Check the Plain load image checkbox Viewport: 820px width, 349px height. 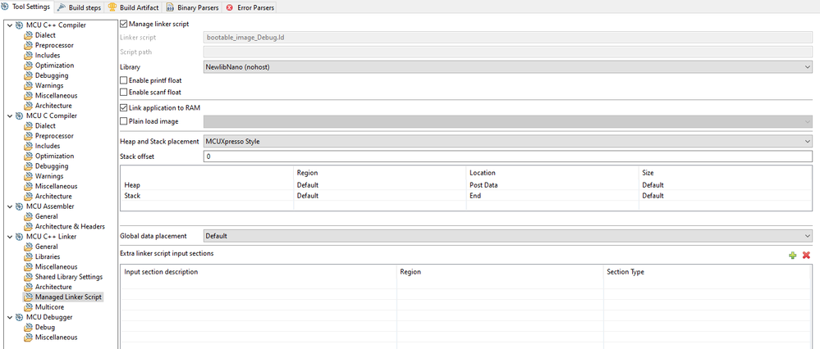[x=123, y=121]
